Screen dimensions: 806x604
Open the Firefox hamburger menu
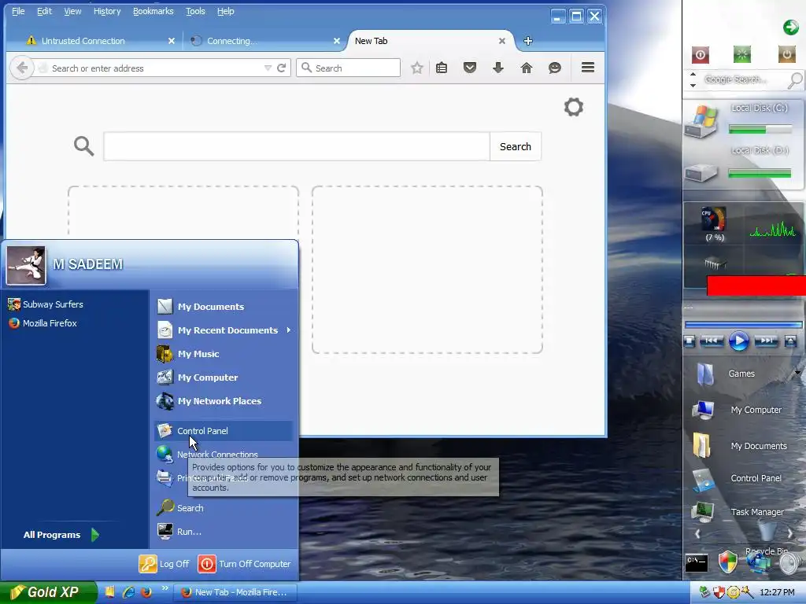click(x=588, y=68)
